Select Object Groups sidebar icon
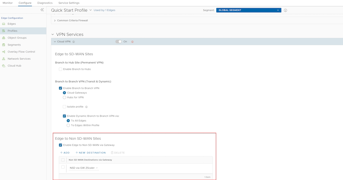Viewport: 343px width, 180px height. [x=4, y=38]
